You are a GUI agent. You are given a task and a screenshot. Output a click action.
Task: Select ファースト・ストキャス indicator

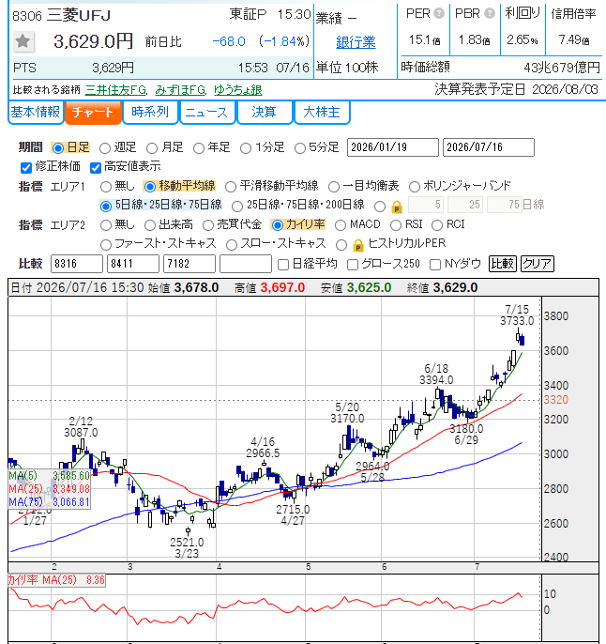[x=106, y=245]
